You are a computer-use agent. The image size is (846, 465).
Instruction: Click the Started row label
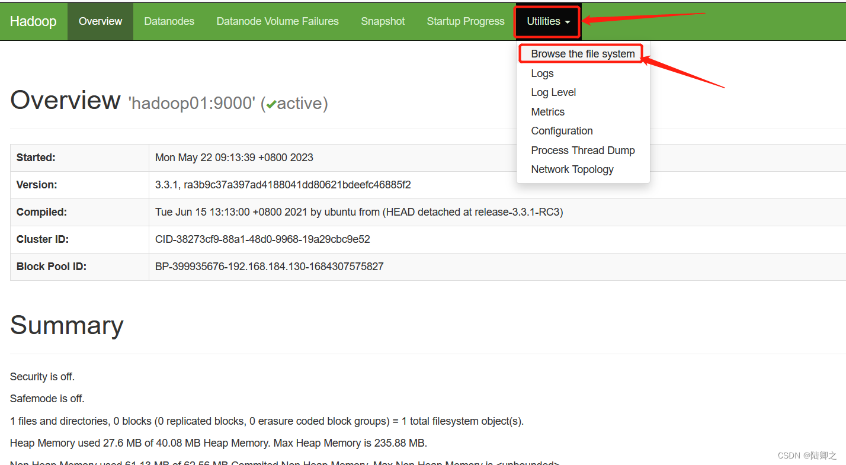point(36,158)
